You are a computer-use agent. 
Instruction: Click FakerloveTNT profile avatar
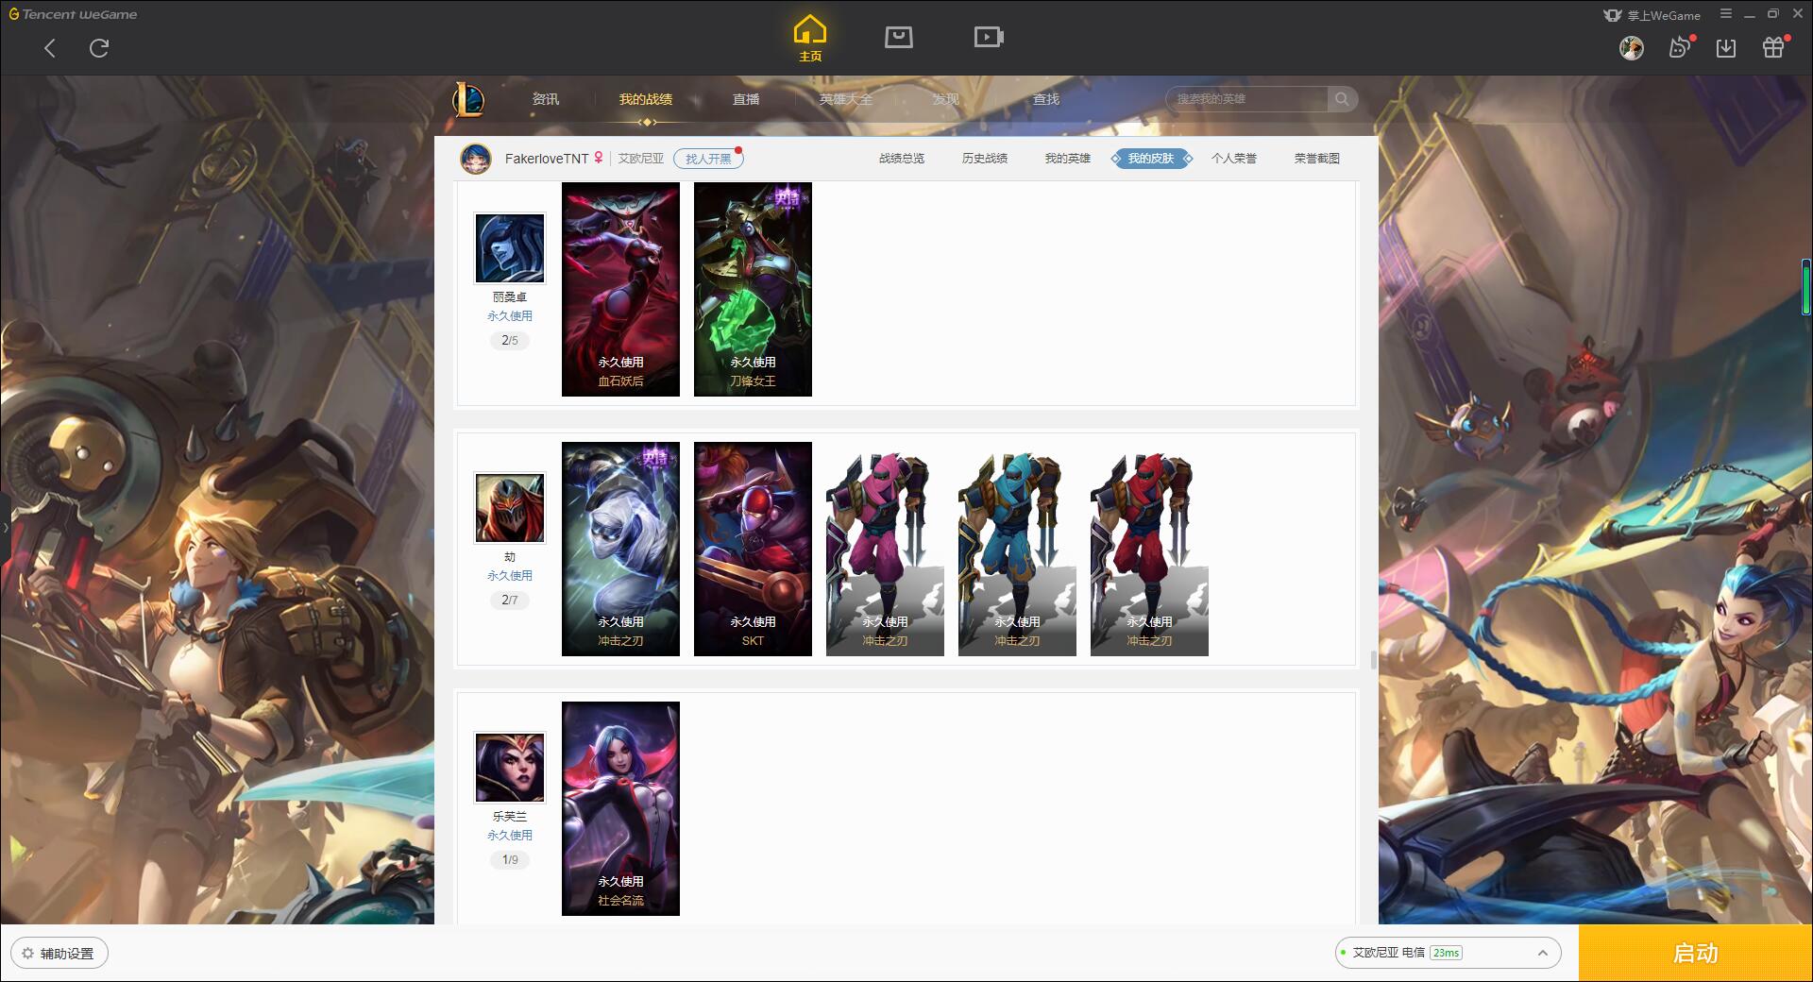pos(476,159)
